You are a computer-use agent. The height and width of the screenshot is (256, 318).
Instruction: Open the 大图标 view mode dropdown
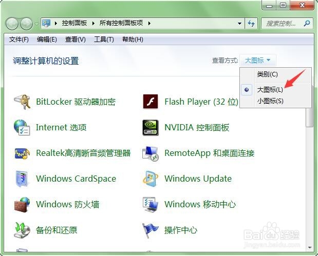257,61
